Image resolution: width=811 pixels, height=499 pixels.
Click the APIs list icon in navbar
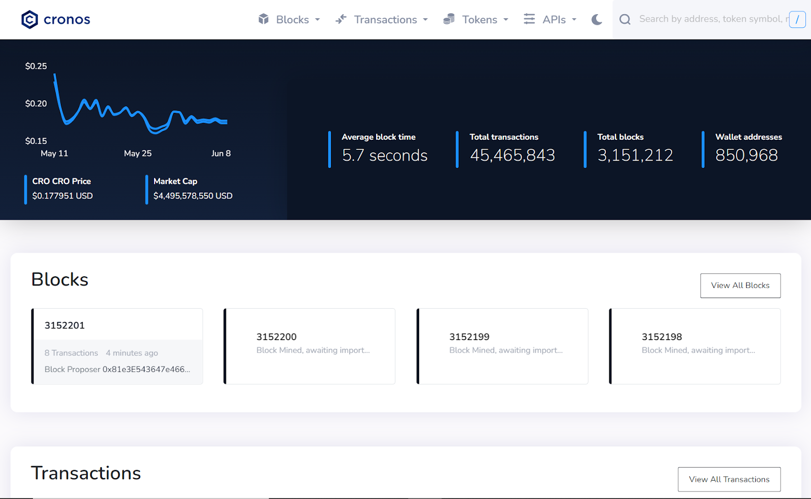[x=529, y=19]
